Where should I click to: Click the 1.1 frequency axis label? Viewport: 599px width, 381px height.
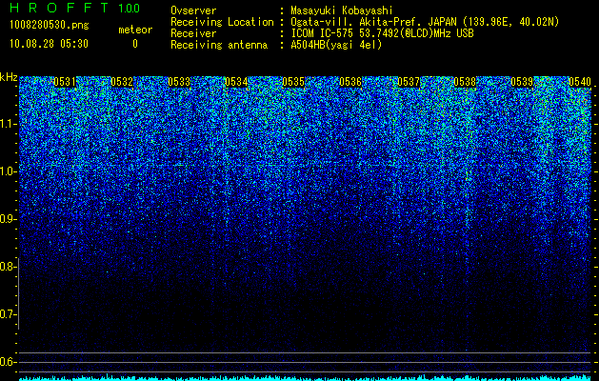click(x=8, y=124)
